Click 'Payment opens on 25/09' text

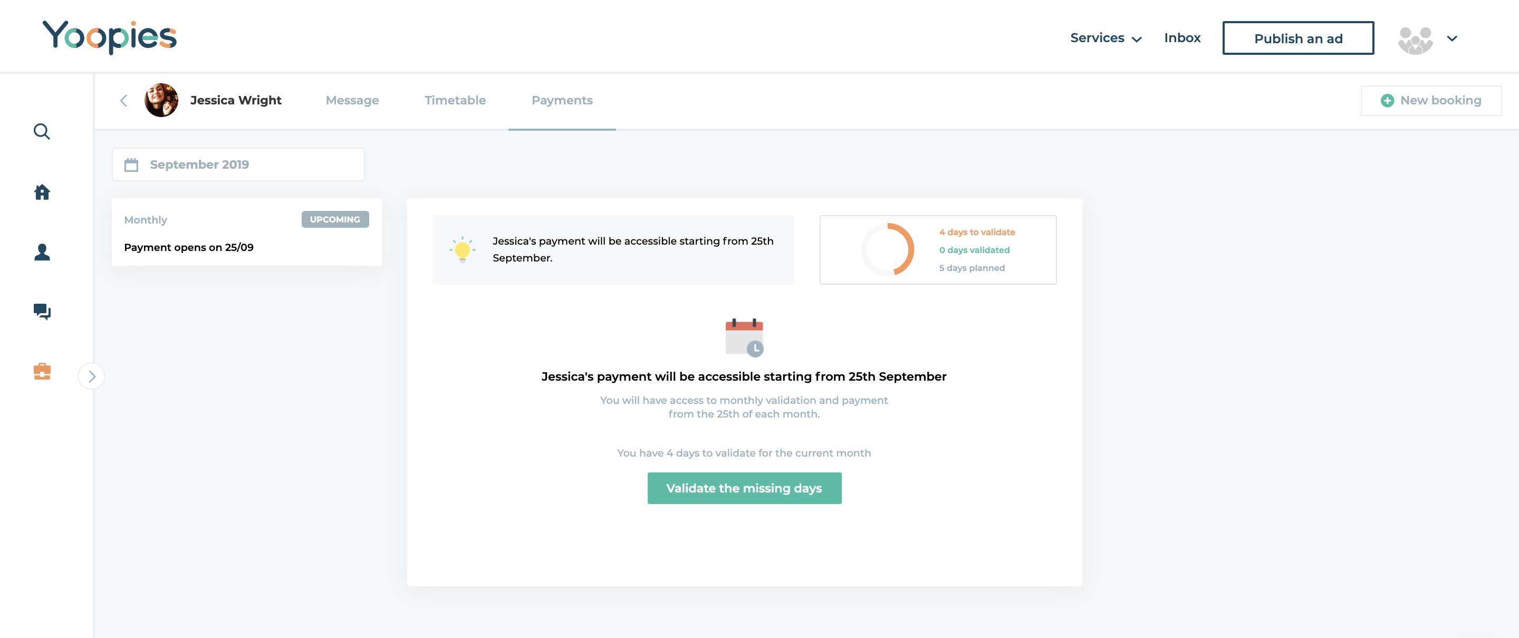(x=189, y=247)
